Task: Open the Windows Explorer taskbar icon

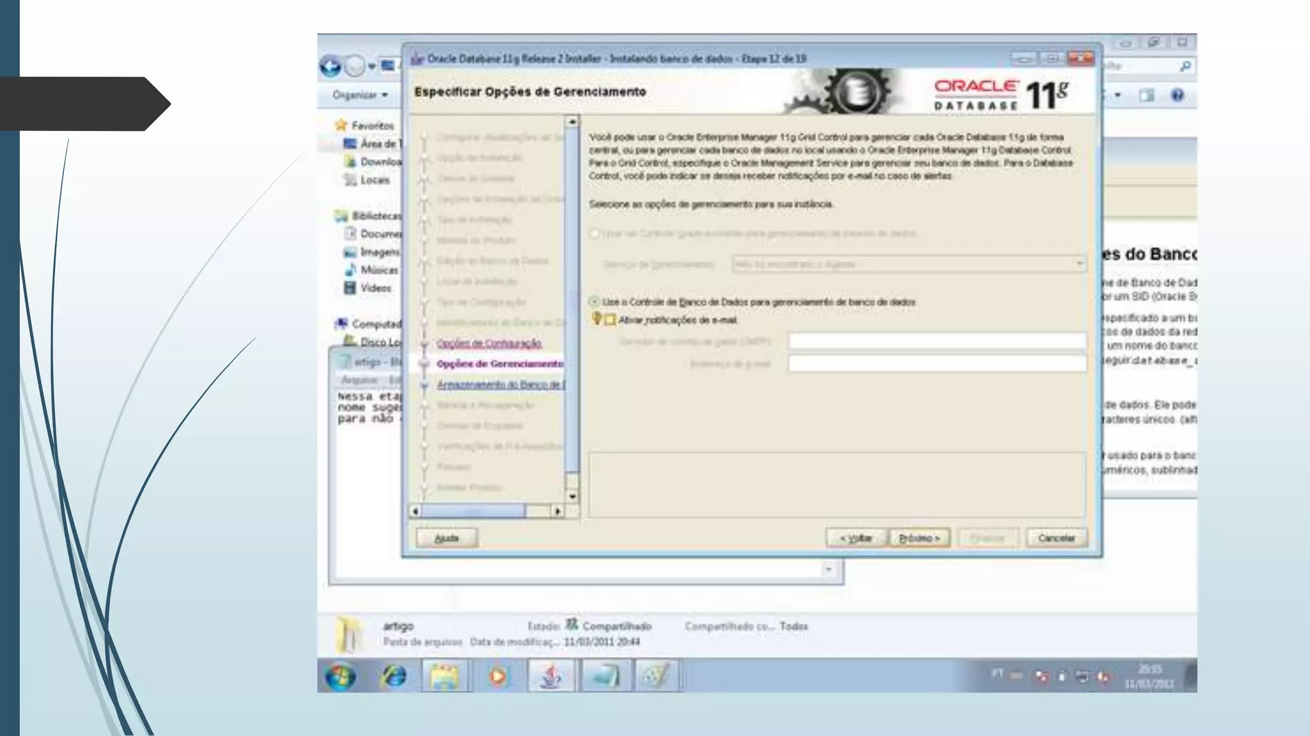Action: [445, 677]
